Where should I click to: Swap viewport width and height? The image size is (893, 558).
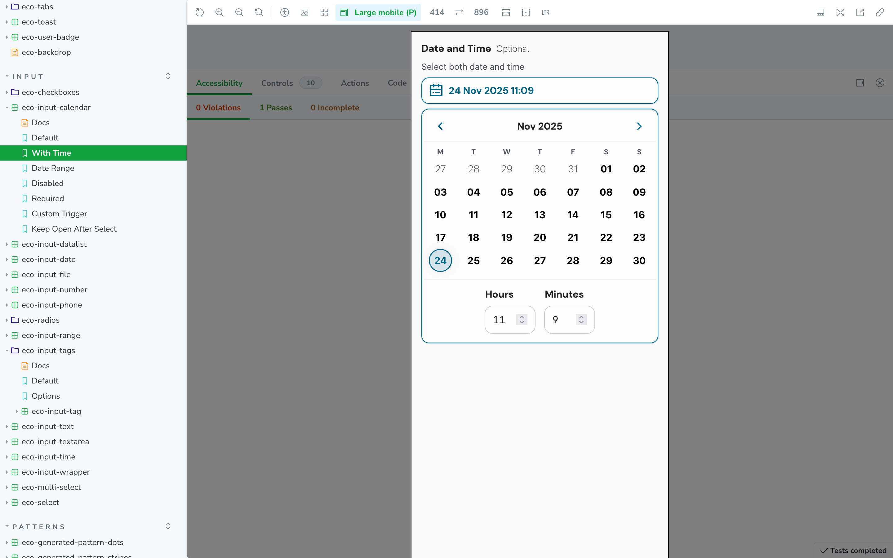click(x=459, y=12)
